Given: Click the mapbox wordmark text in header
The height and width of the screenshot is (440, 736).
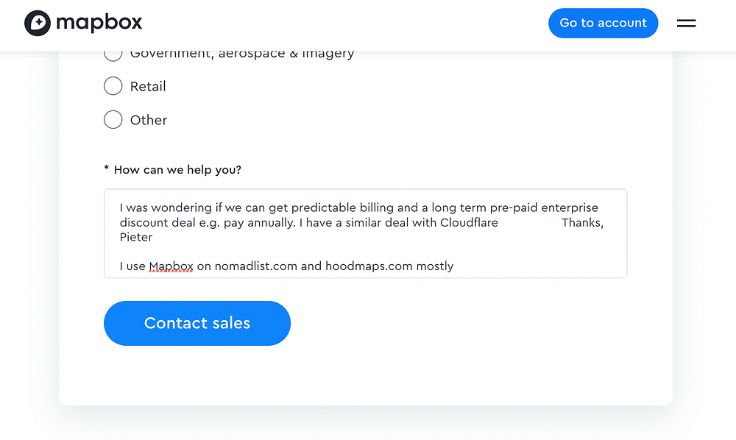Looking at the screenshot, I should 99,23.
